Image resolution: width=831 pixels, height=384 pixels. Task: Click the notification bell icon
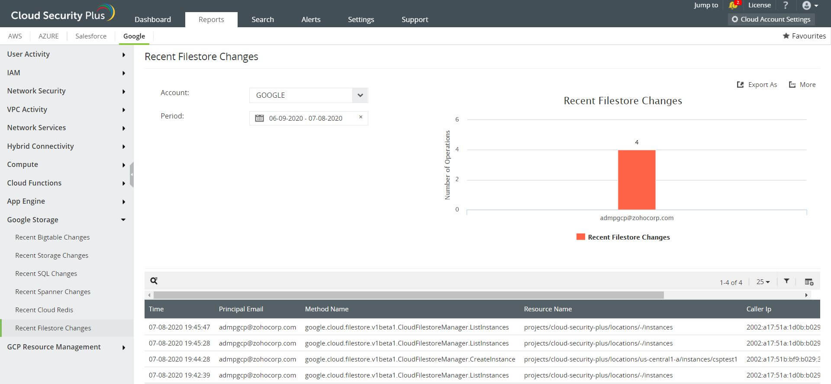point(733,5)
